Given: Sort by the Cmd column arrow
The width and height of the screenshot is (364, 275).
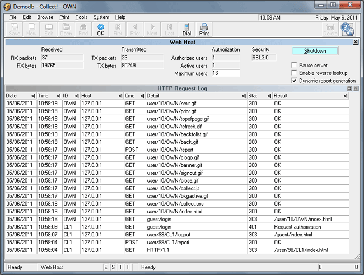Looking at the screenshot, I should [142, 96].
